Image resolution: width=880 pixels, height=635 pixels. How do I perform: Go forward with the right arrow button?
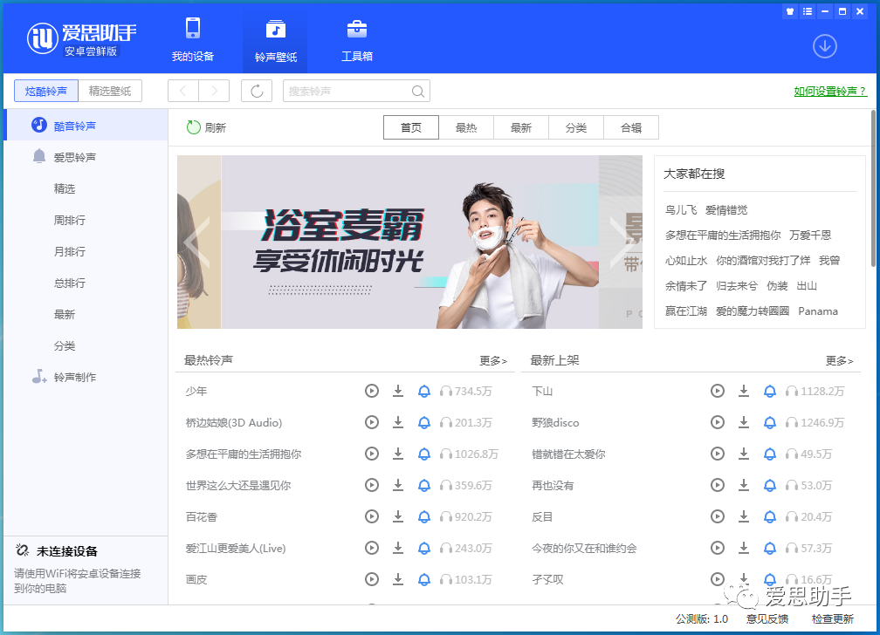pyautogui.click(x=214, y=91)
